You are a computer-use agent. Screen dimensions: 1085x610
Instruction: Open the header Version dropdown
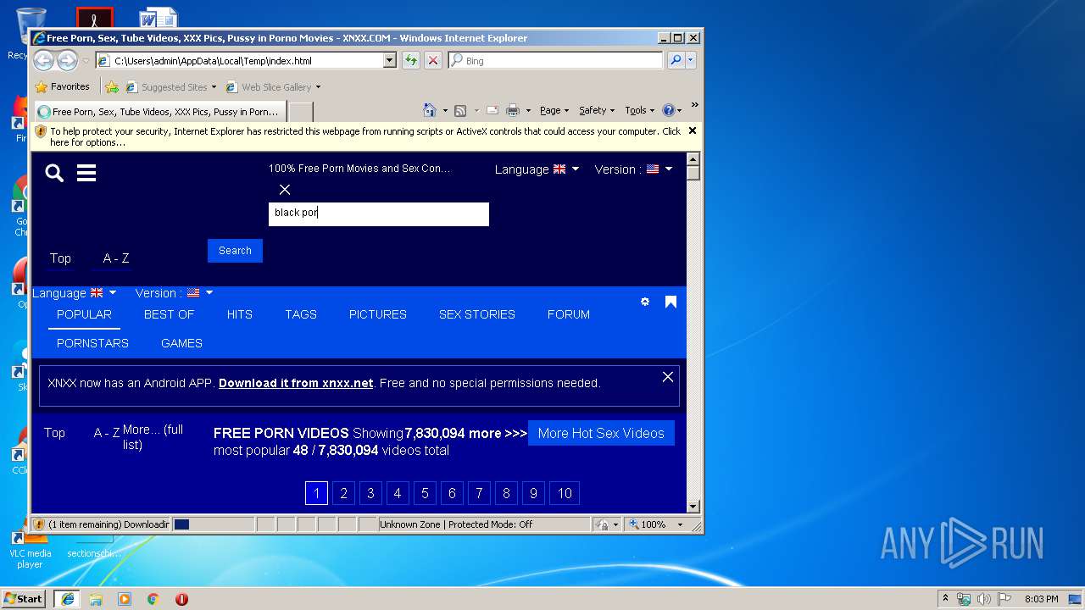634,169
